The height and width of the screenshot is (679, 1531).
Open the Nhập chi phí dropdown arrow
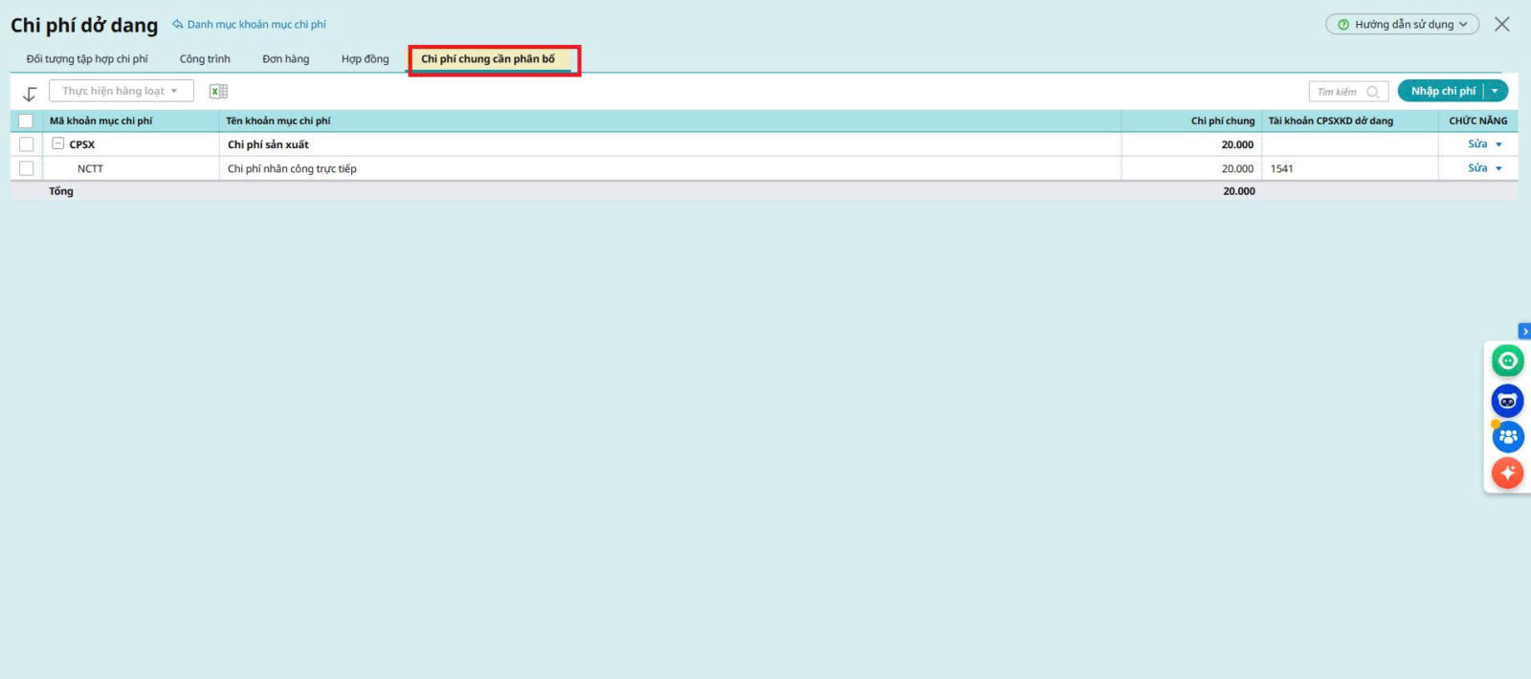point(1495,91)
